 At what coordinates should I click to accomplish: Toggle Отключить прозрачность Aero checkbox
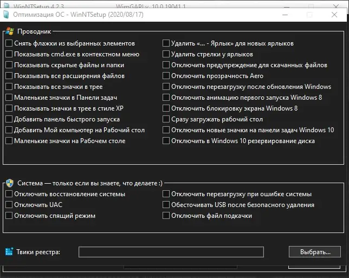point(166,76)
